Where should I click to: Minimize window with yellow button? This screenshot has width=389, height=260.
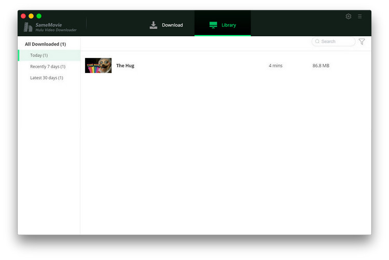coord(31,16)
